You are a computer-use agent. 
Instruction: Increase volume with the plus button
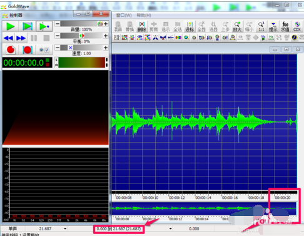point(106,24)
